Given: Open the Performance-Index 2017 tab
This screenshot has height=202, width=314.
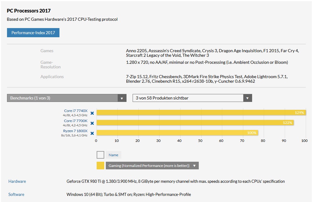Looking at the screenshot, I should click(33, 33).
